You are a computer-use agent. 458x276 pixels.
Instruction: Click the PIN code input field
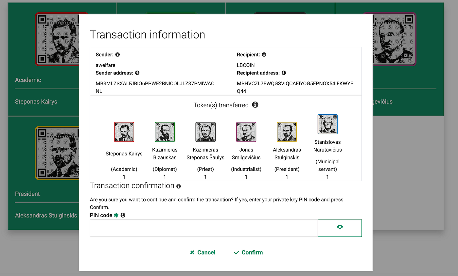(x=204, y=228)
